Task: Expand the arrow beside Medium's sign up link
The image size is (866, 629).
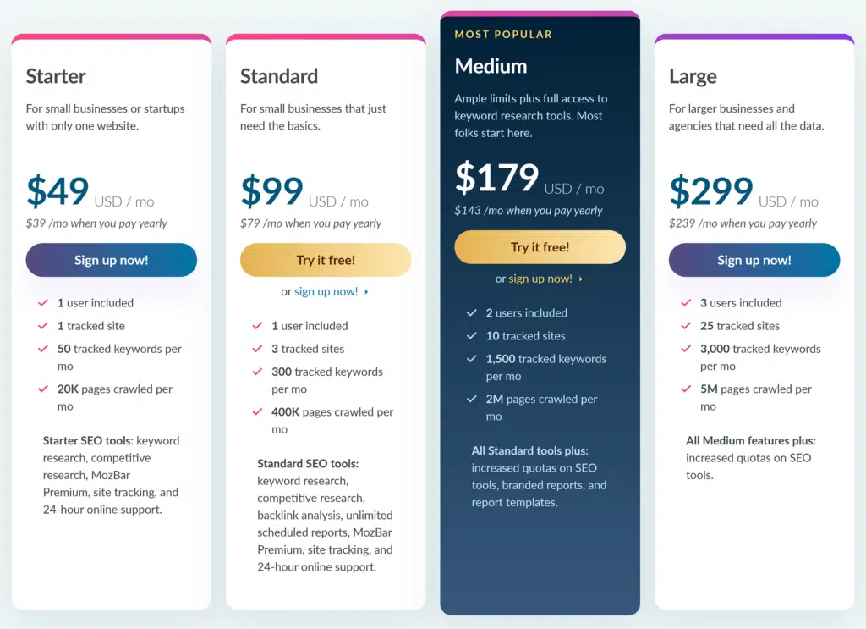Action: point(579,278)
